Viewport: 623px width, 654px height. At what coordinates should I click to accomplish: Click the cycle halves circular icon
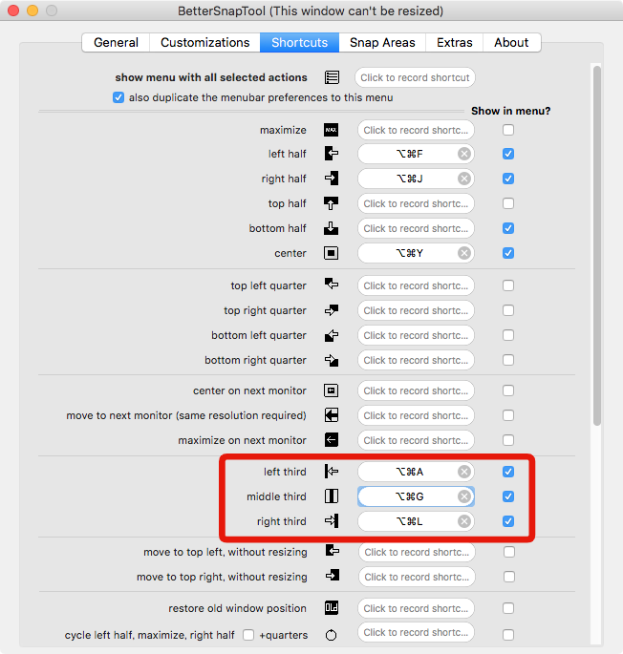click(331, 635)
